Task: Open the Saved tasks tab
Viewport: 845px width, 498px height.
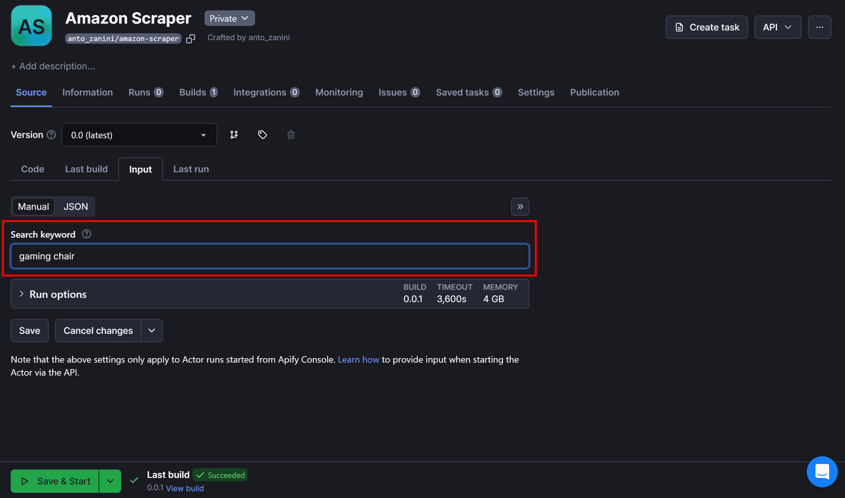Action: coord(469,92)
